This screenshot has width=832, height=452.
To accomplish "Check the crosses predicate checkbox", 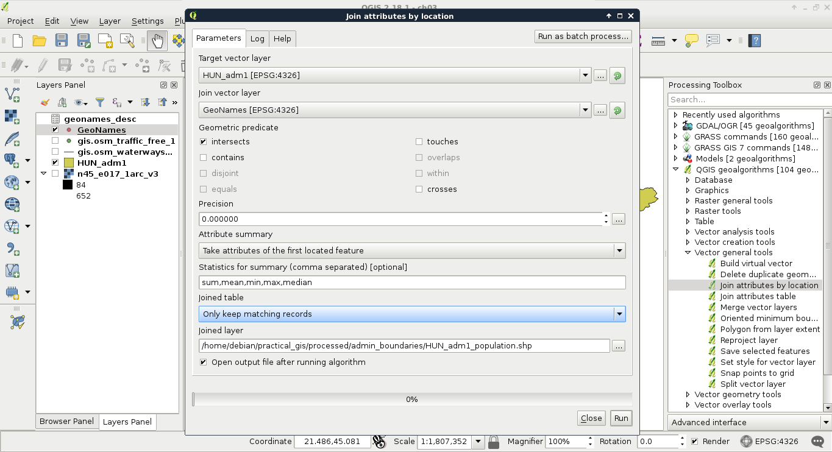I will 419,189.
